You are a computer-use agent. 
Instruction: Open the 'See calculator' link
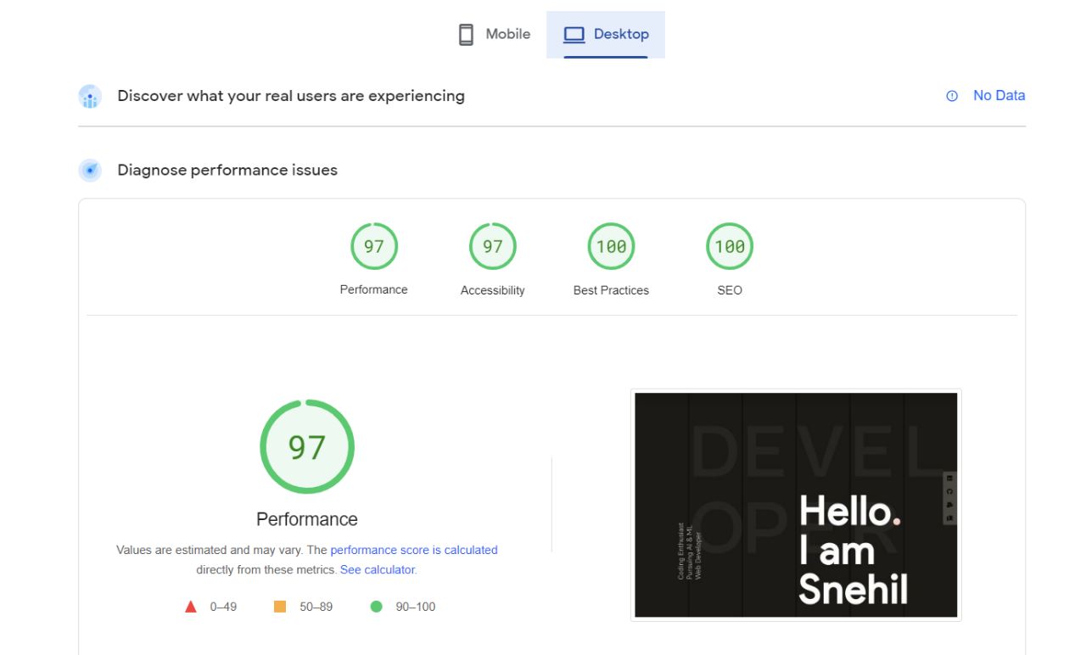pos(378,570)
